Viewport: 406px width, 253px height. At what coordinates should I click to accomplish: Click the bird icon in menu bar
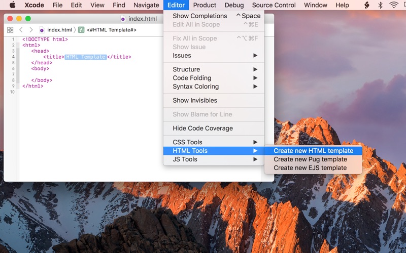[x=366, y=5]
